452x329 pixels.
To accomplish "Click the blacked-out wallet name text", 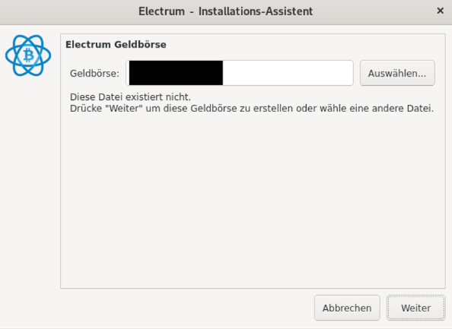I will click(176, 73).
